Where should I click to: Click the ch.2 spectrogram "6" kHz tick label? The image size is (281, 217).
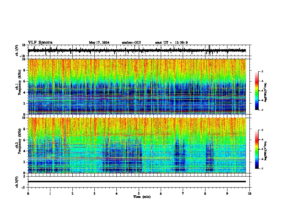(x=24, y=140)
